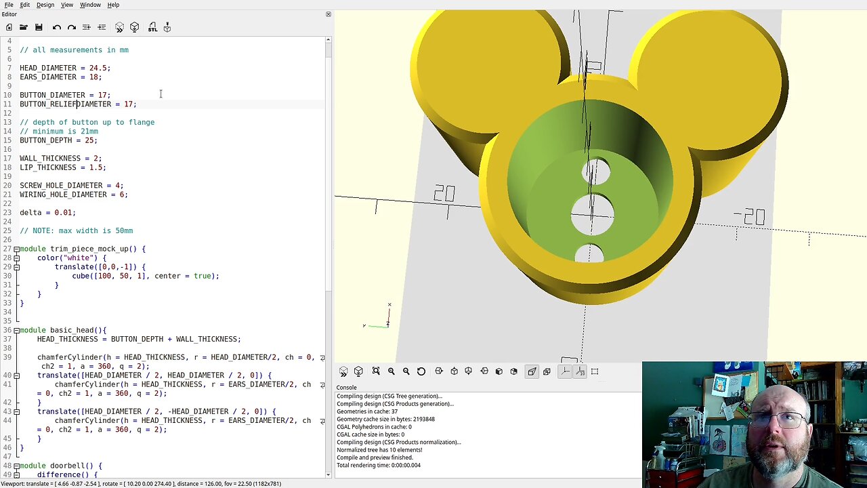Screen dimensions: 867x488
Task: Open the Design menu
Action: tap(45, 5)
